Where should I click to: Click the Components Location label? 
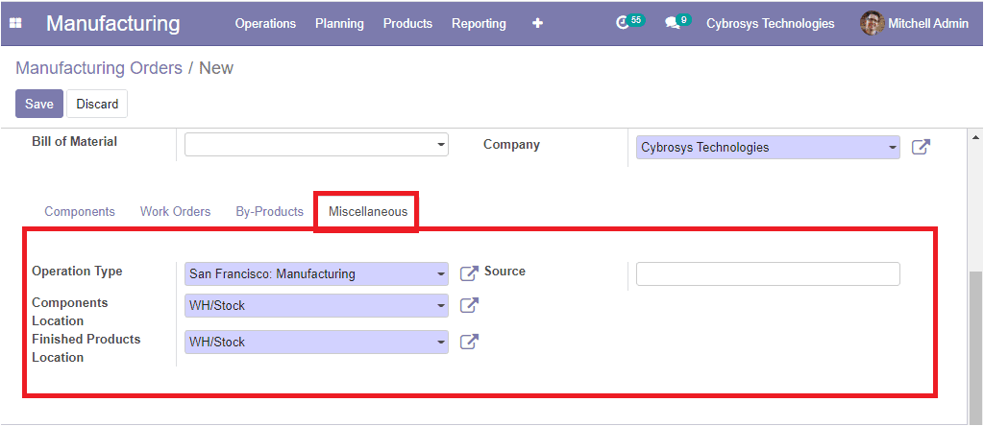click(x=69, y=312)
